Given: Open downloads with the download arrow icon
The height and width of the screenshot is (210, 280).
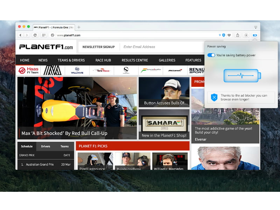Looking at the screenshot, I should [x=246, y=35].
